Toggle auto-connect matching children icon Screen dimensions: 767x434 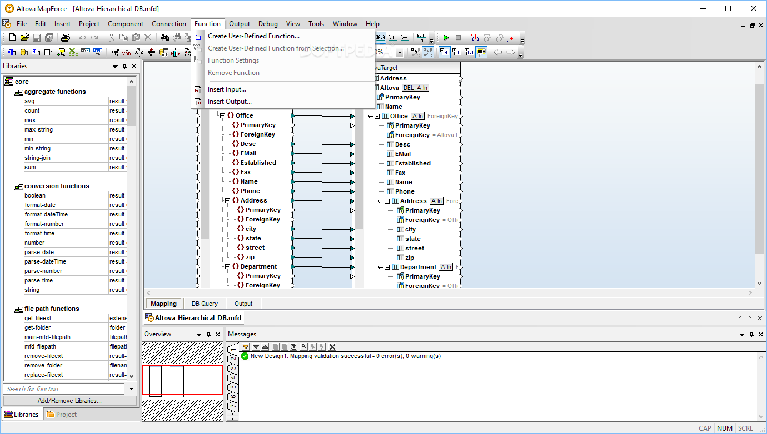(427, 52)
